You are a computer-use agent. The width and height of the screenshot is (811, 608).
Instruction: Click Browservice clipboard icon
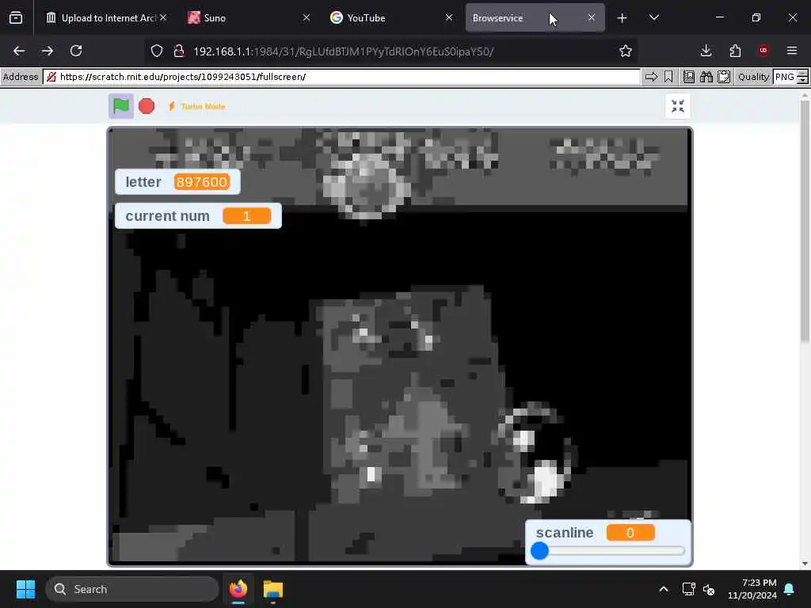point(724,77)
